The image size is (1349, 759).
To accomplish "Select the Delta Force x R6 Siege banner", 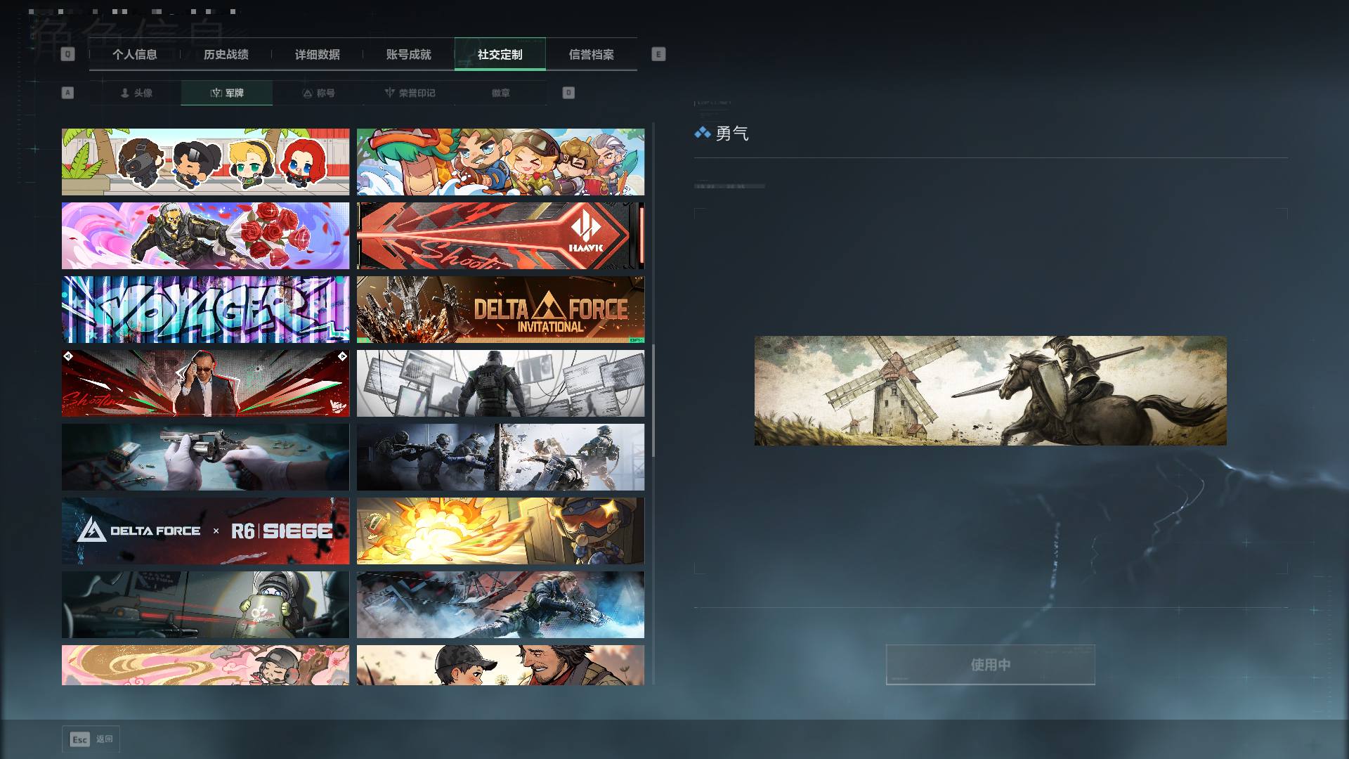I will 205,531.
